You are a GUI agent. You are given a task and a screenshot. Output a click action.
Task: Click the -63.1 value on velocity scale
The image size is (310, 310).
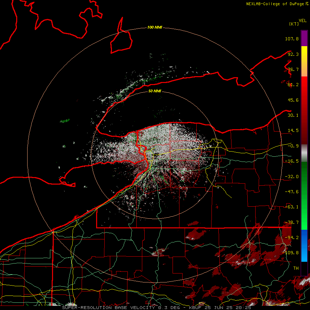tap(292, 207)
